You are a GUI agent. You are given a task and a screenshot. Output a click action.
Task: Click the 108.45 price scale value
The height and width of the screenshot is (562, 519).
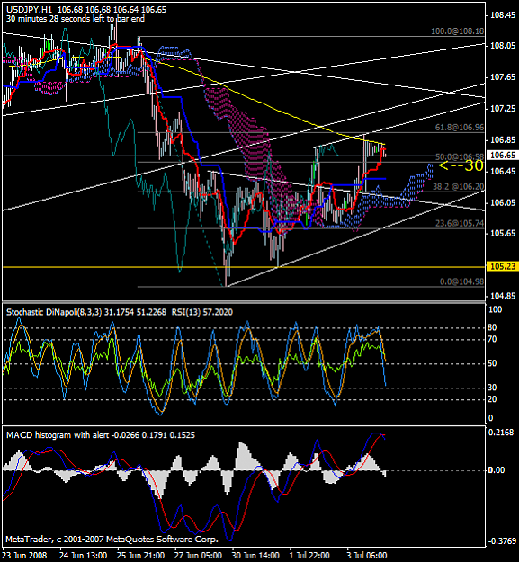pos(503,15)
